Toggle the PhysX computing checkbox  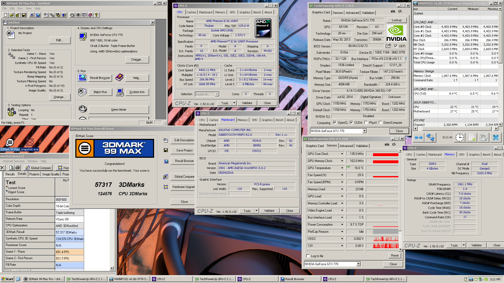366,122
